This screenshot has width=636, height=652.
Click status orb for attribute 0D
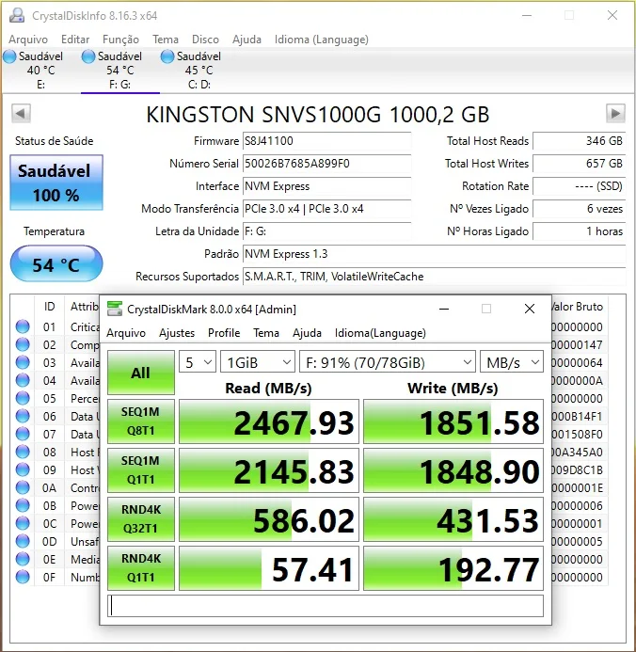(x=23, y=541)
